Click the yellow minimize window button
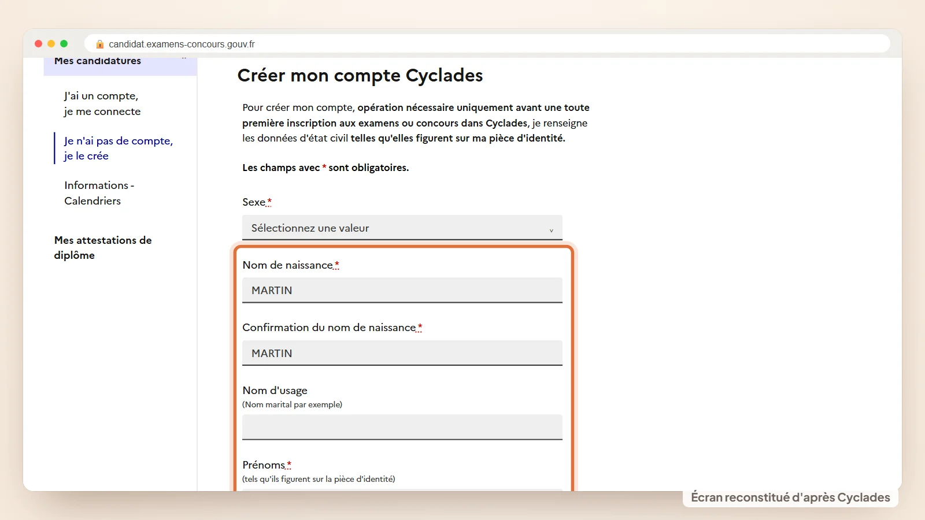925x520 pixels. (x=51, y=44)
